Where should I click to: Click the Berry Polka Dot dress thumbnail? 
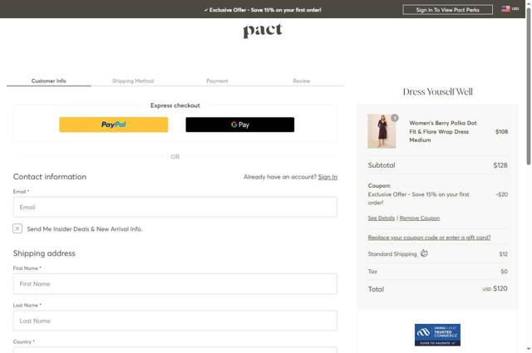pyautogui.click(x=382, y=131)
